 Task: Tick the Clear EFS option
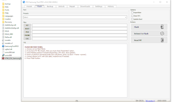(132, 16)
